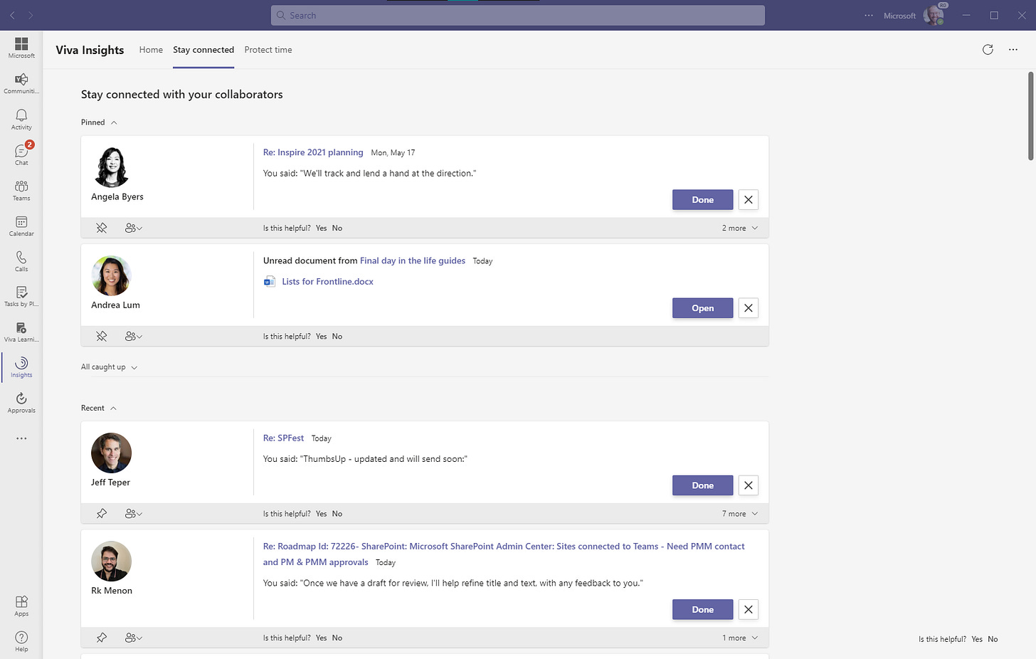Click the Search box in the title bar

click(518, 15)
